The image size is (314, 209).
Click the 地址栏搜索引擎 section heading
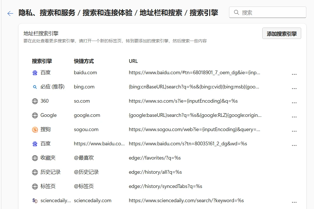(x=41, y=34)
